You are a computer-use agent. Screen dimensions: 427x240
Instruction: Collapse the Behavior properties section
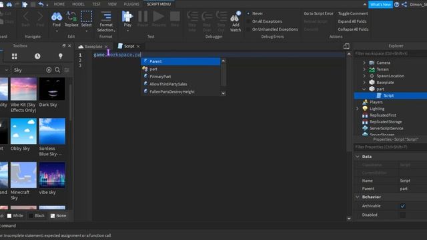(x=358, y=197)
